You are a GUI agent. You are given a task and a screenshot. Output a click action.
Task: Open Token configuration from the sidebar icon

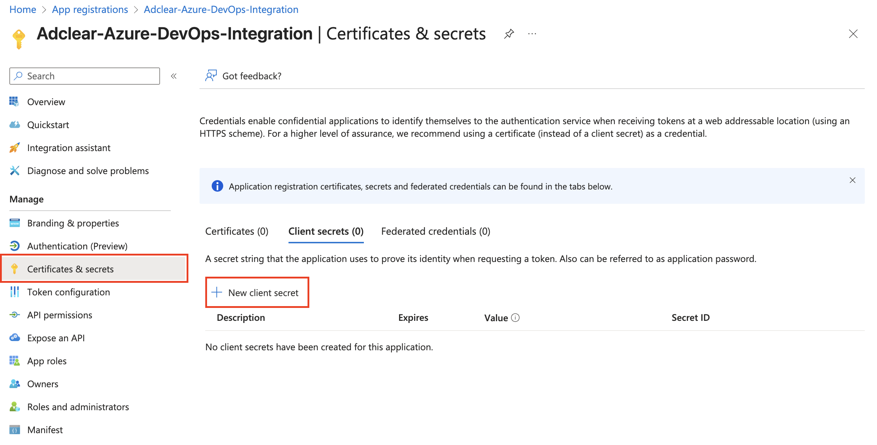tap(15, 292)
